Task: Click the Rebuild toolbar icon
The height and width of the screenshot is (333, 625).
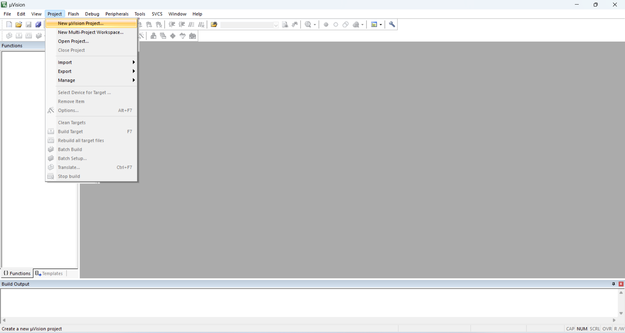Action: pos(29,36)
